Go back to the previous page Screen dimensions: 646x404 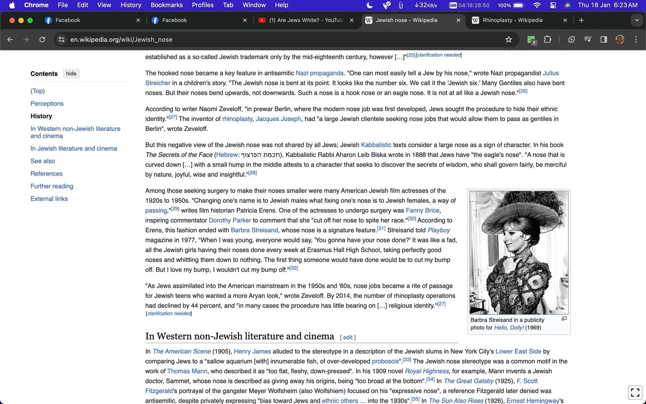pos(10,40)
